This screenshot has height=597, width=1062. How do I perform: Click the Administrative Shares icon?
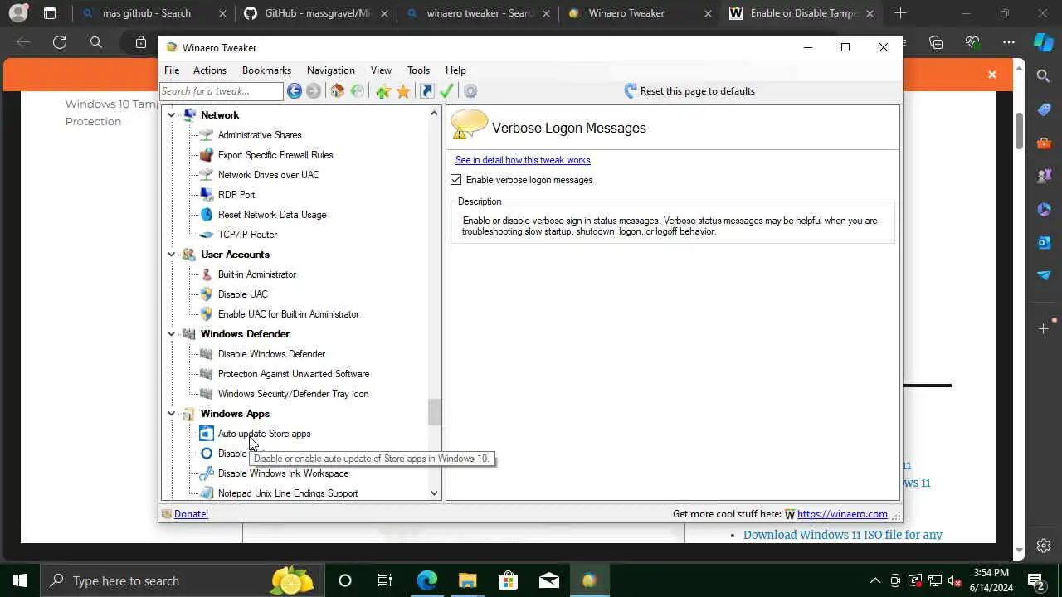[x=207, y=135]
